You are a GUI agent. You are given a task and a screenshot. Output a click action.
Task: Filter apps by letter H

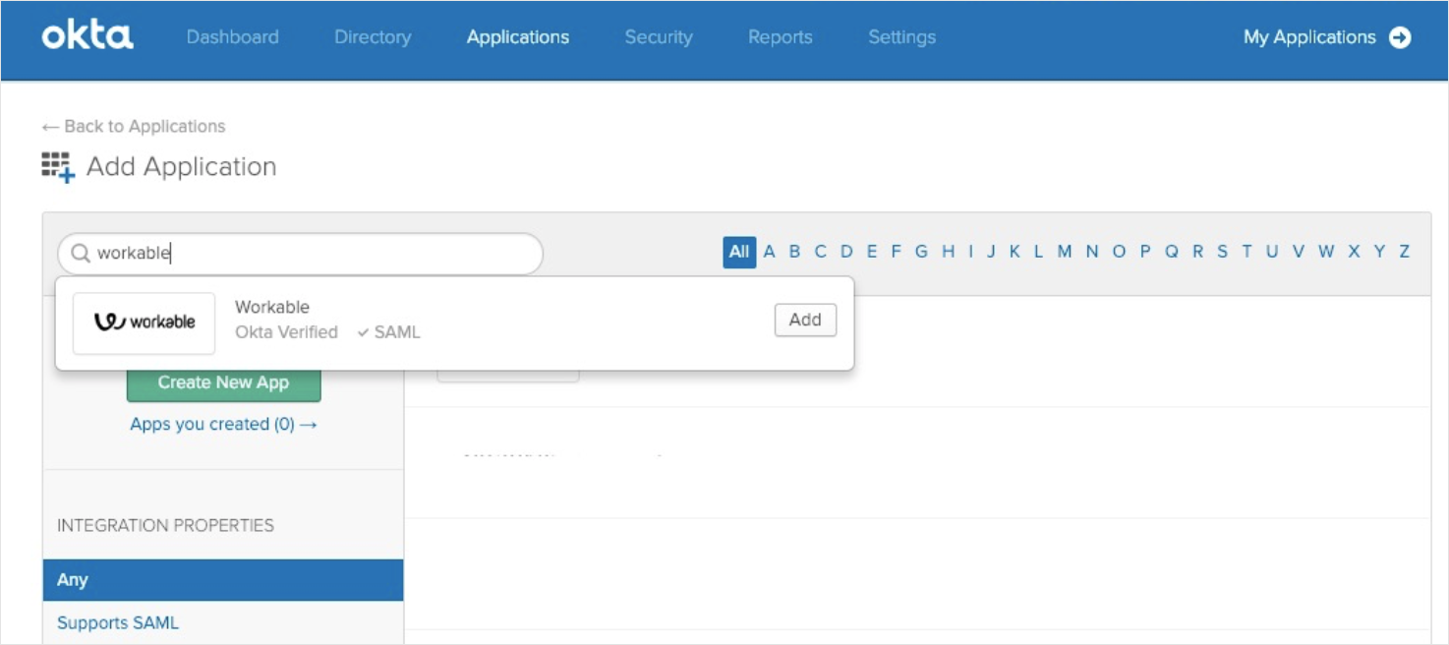pyautogui.click(x=948, y=252)
